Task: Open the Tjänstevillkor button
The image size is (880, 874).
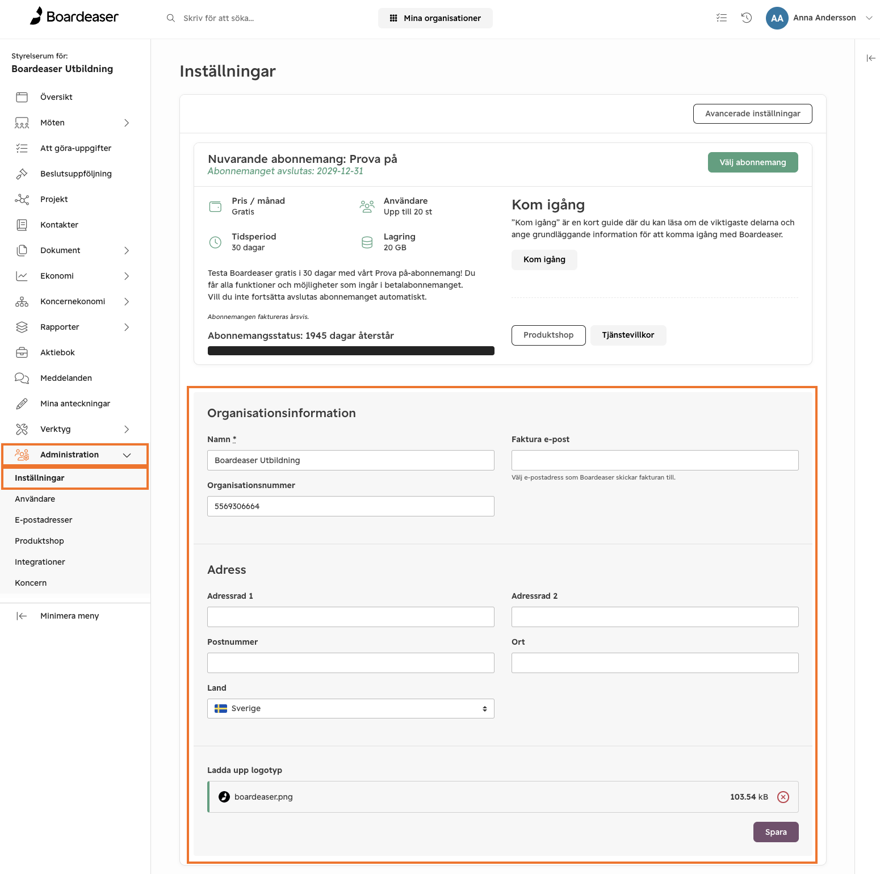Action: [628, 335]
